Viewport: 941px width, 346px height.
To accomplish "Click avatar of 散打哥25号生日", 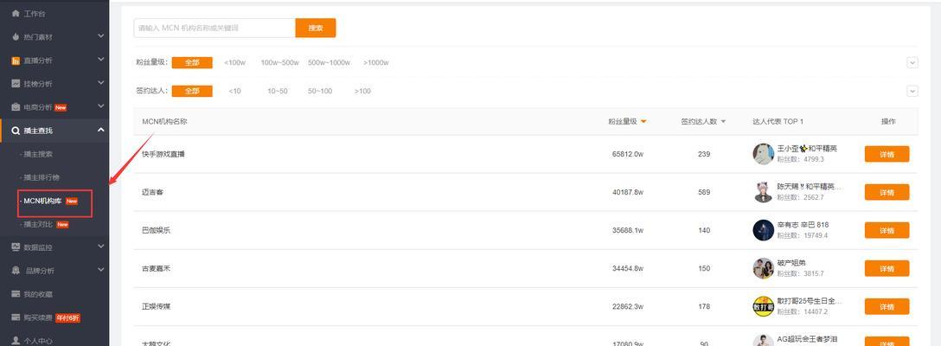I will pos(764,306).
